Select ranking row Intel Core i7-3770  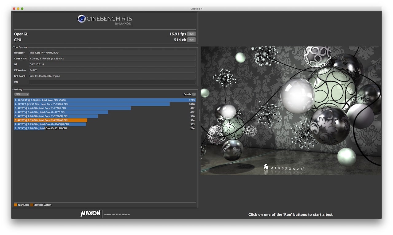coord(105,112)
